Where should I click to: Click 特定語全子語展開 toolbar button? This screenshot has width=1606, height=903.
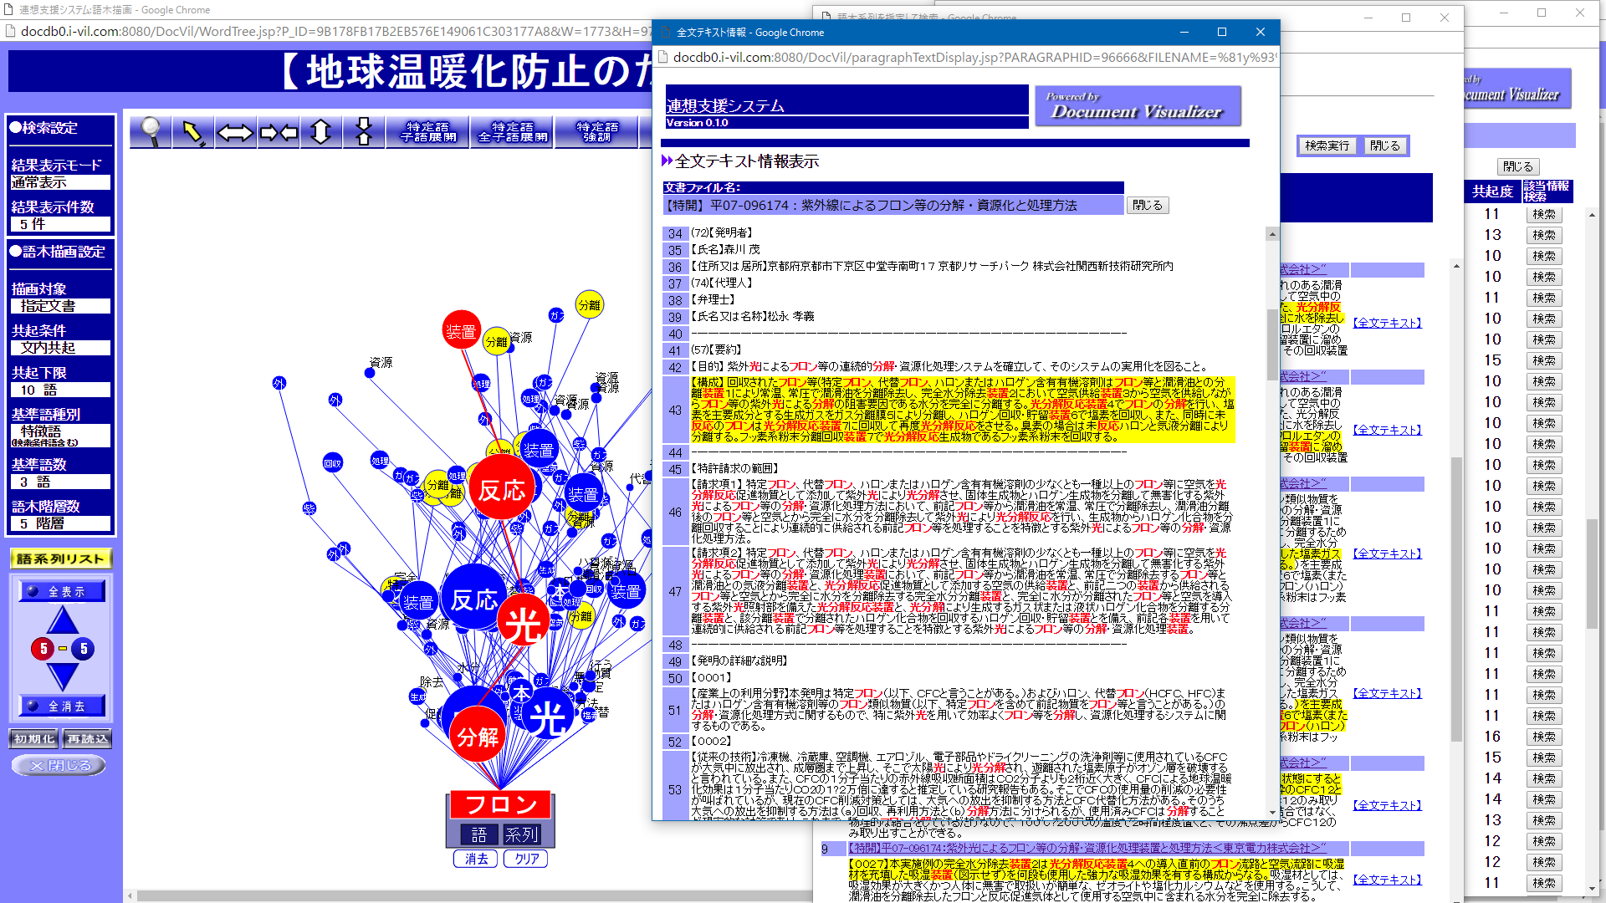click(x=513, y=132)
